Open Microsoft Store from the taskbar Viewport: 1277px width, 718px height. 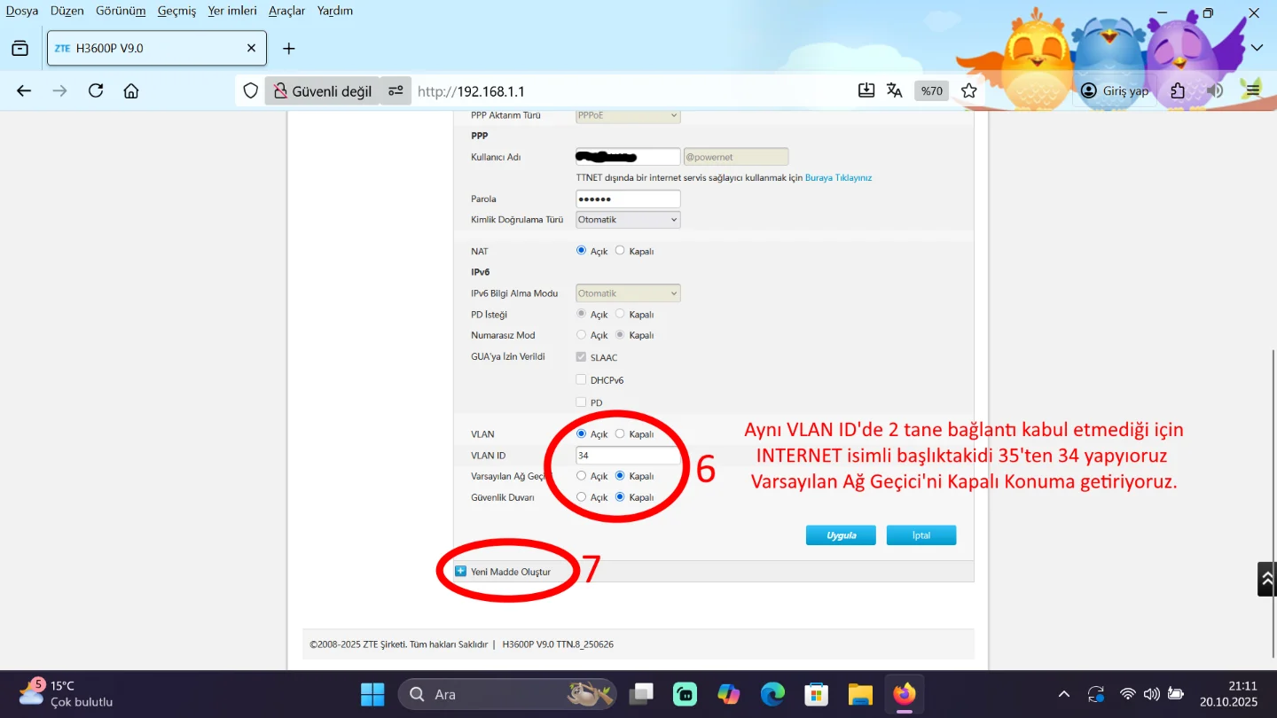(x=817, y=694)
